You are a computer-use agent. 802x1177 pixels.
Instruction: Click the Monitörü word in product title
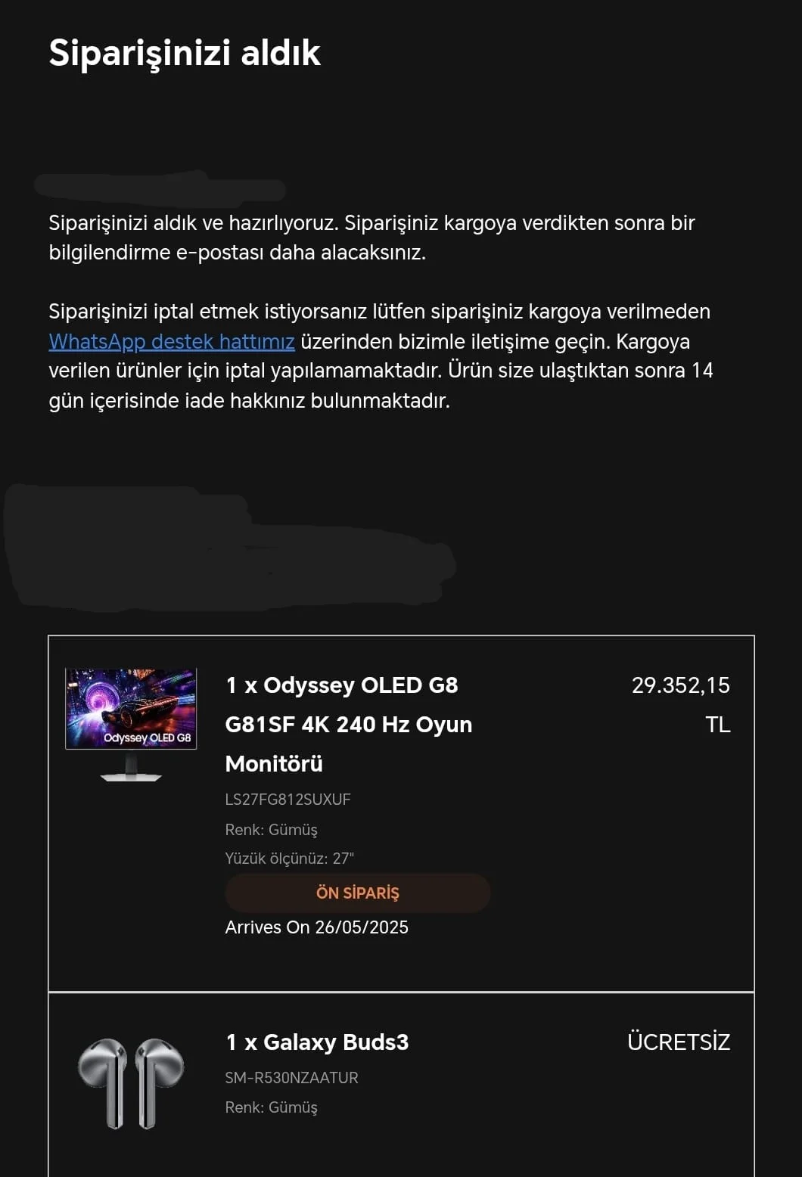(274, 764)
